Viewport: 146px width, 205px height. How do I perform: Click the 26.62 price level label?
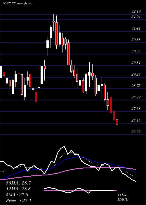[136, 132]
